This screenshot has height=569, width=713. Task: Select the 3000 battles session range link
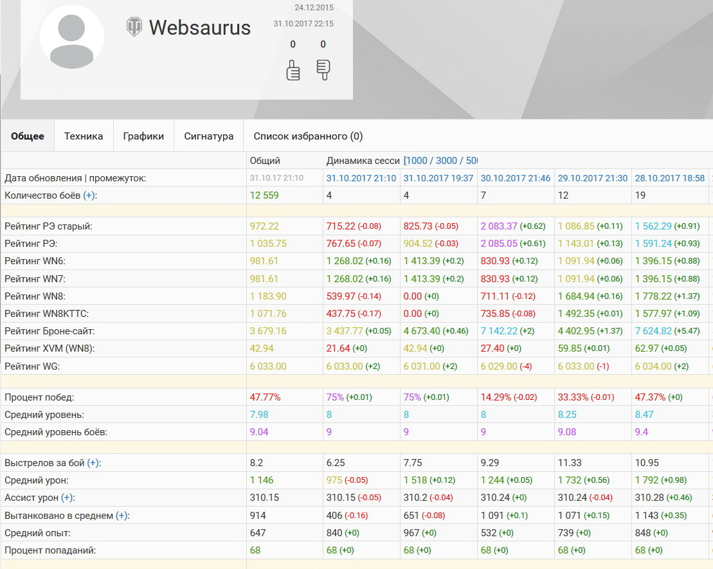[449, 161]
